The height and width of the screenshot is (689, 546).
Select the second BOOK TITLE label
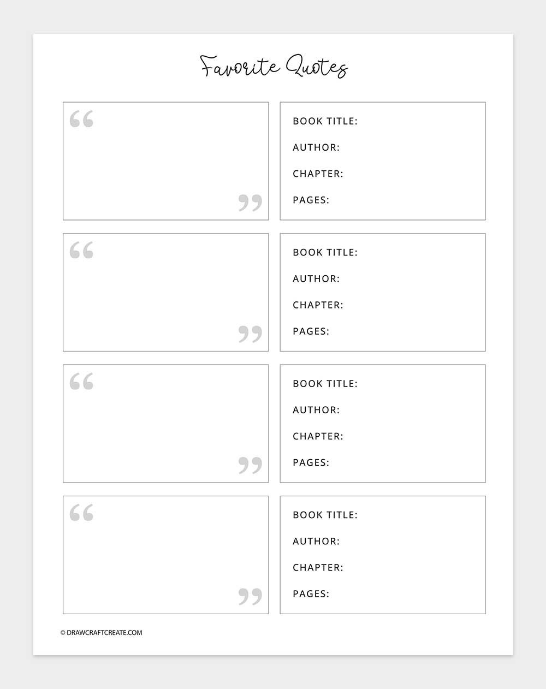point(325,252)
